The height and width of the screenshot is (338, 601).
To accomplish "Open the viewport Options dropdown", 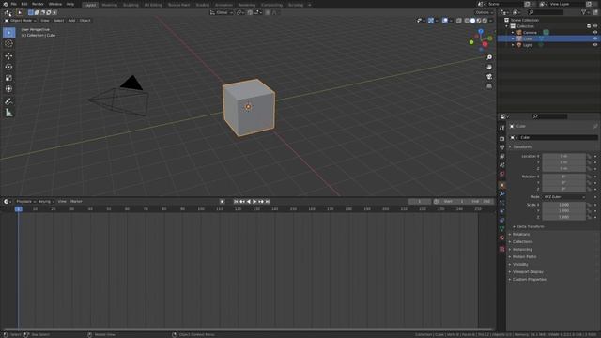I will coord(485,12).
